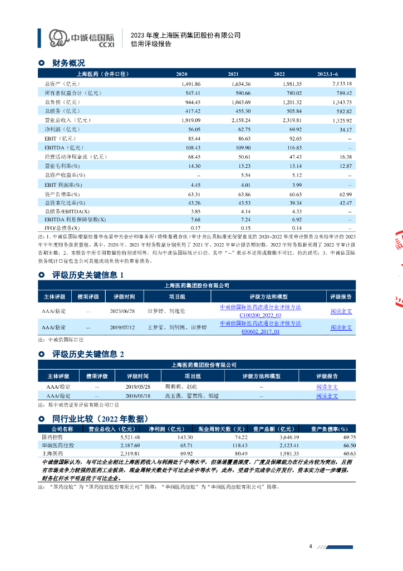Click 总债务 value 582.82
This screenshot has height=571, width=403.
pyautogui.click(x=344, y=112)
